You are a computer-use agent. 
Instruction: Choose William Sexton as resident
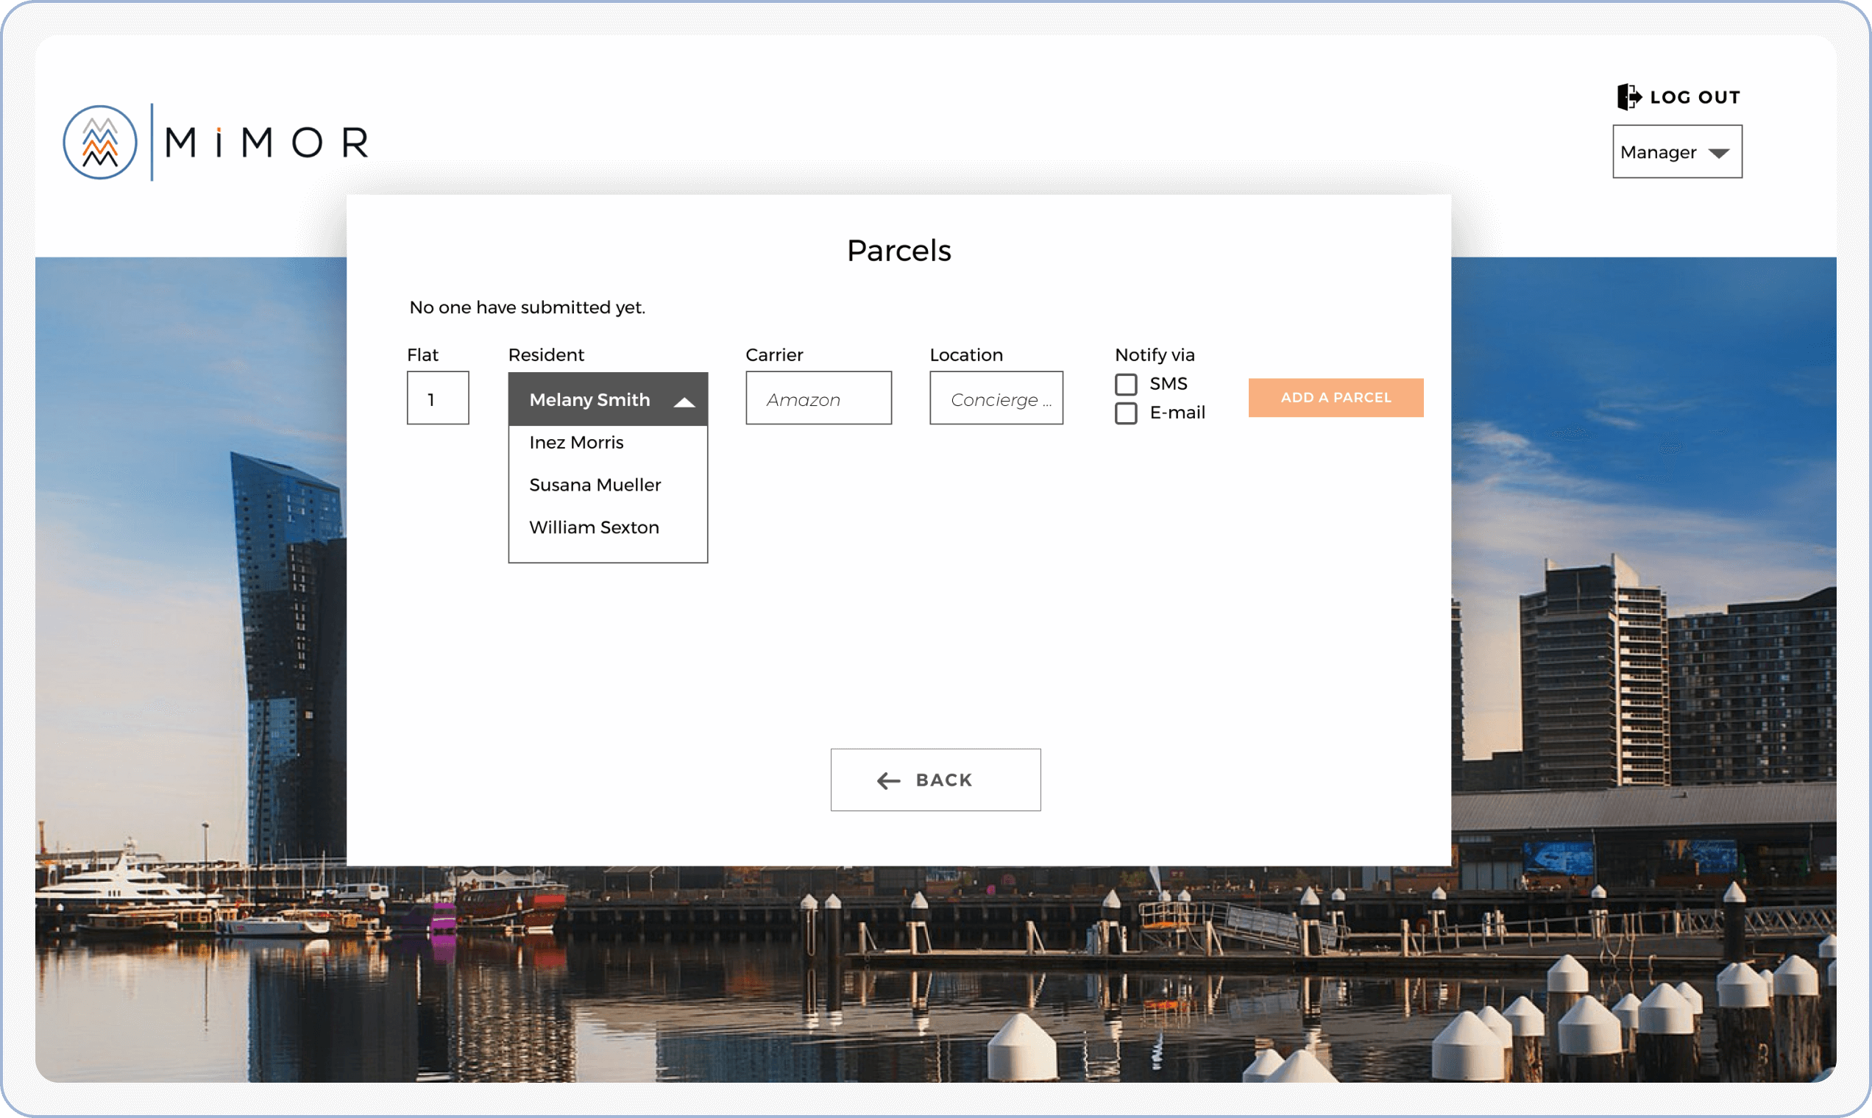point(594,527)
